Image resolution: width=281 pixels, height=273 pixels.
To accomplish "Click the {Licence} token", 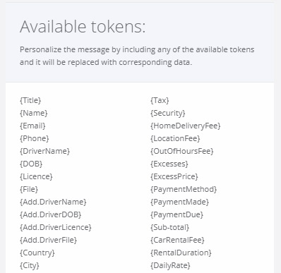I will click(36, 176).
